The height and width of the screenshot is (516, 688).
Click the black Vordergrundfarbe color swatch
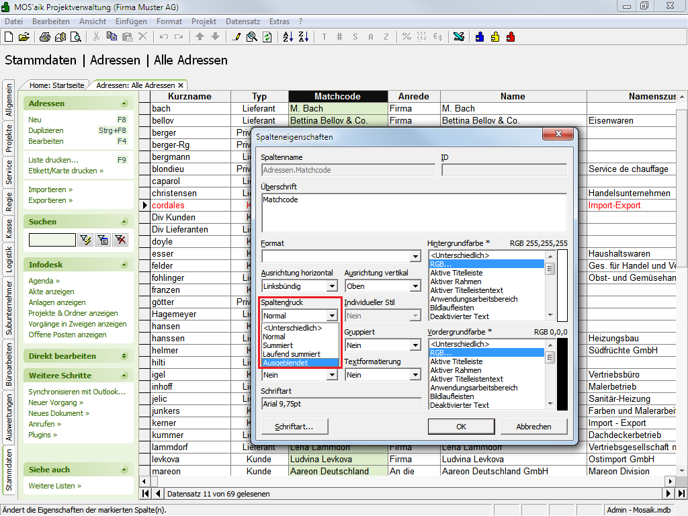point(562,373)
